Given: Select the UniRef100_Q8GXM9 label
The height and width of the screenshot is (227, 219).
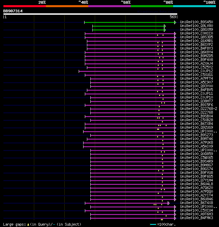Looking at the screenshot, I should pos(196,29).
